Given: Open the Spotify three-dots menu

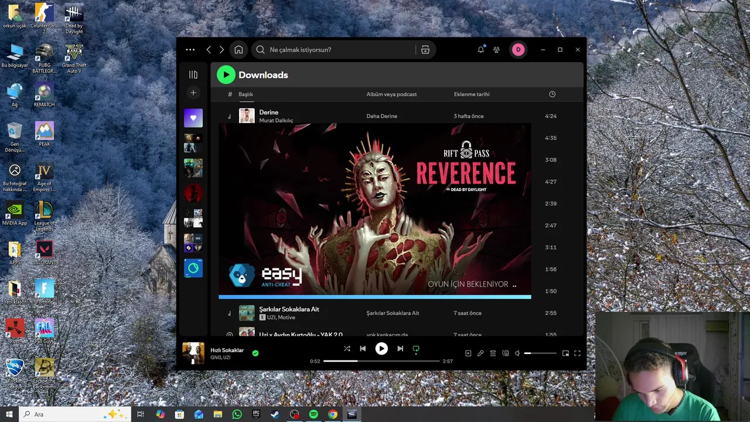Looking at the screenshot, I should click(190, 50).
